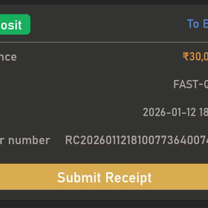Tap the gap between the Deposit badge and "To B"
The image size is (208, 208).
[x=108, y=24]
